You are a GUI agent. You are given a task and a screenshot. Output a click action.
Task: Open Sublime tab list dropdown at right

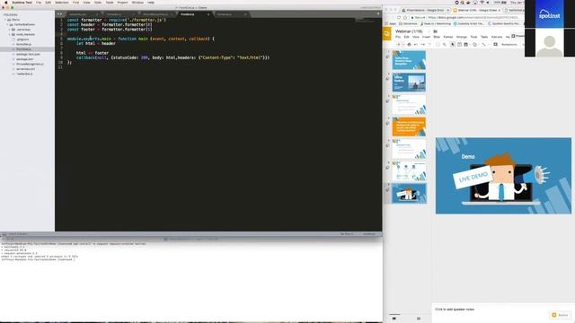(x=378, y=14)
